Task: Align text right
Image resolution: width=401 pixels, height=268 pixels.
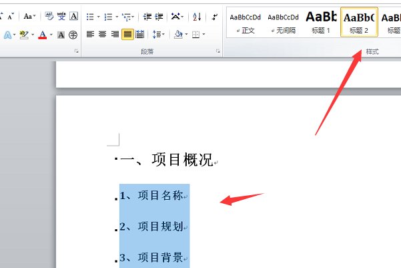Action: (115, 34)
